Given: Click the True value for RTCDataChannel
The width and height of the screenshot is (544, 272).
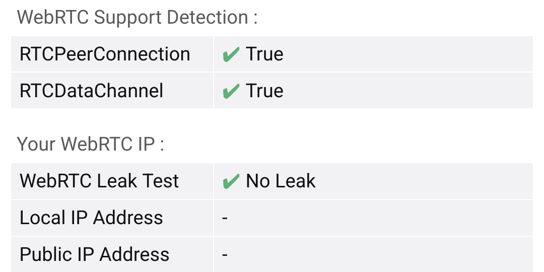Looking at the screenshot, I should click(264, 91).
